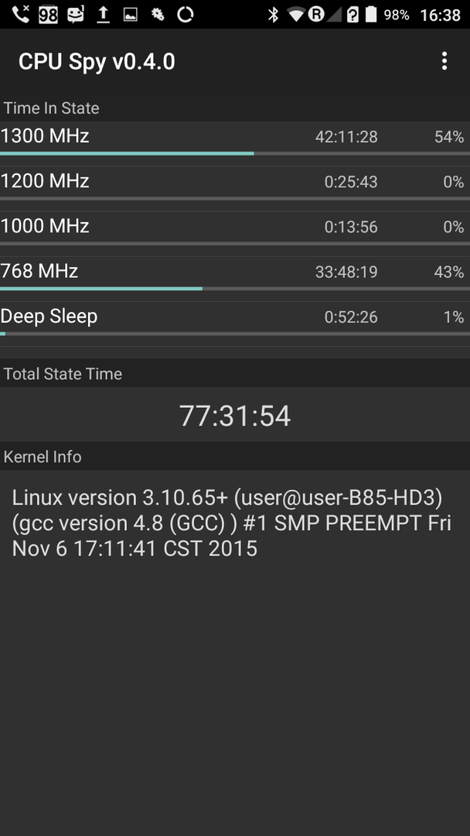470x836 pixels.
Task: Click the 1300 MHz usage progress bar
Action: pyautogui.click(x=235, y=153)
